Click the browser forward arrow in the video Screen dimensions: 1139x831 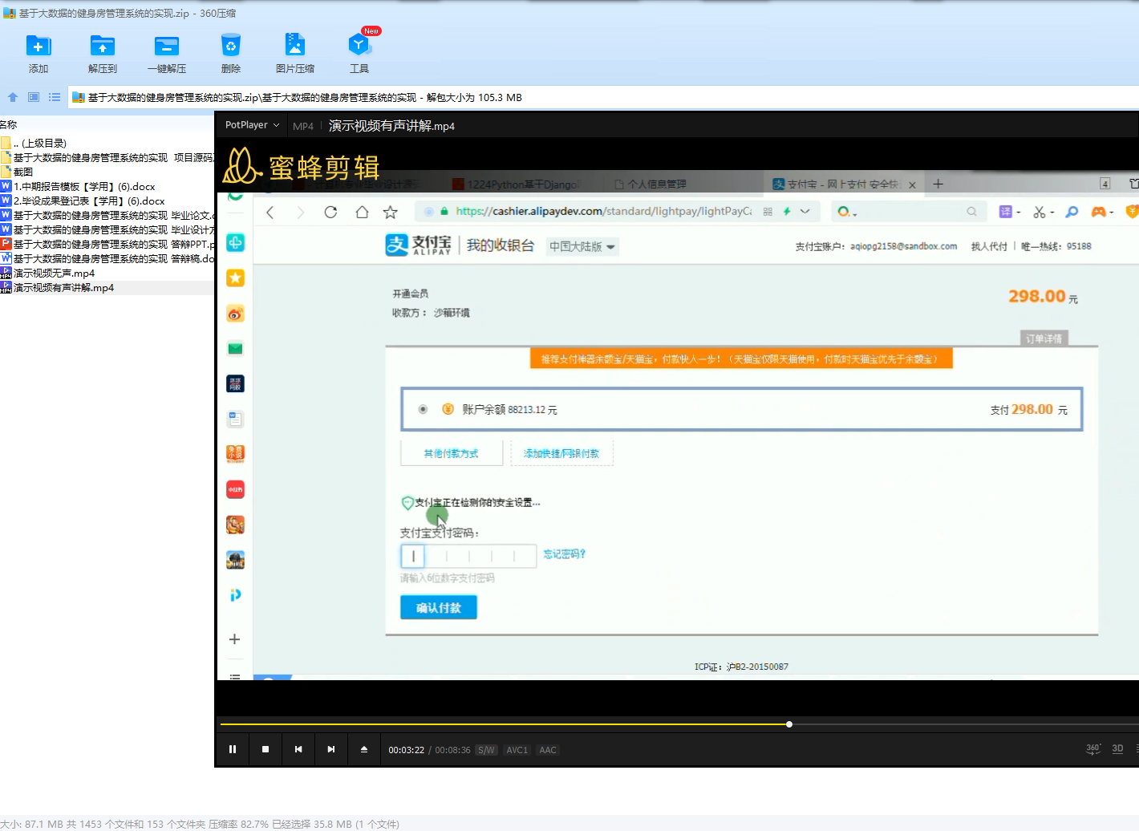point(300,212)
